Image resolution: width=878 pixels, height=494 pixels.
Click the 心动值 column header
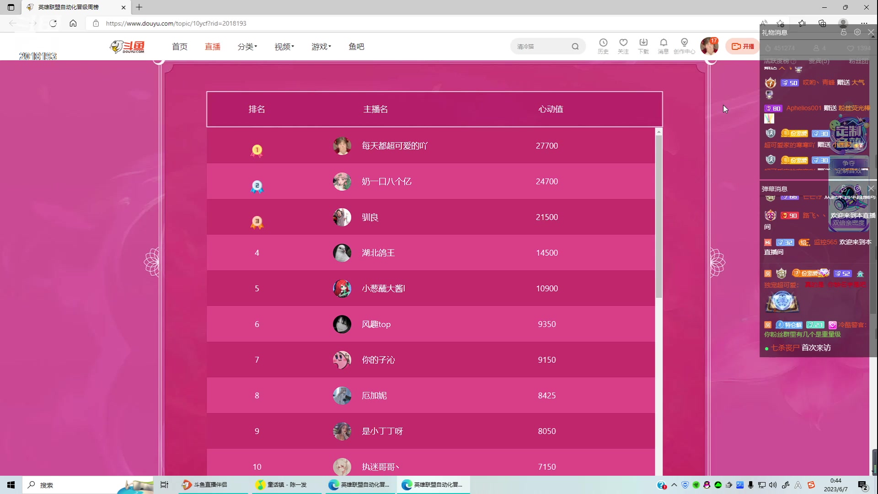pos(551,109)
